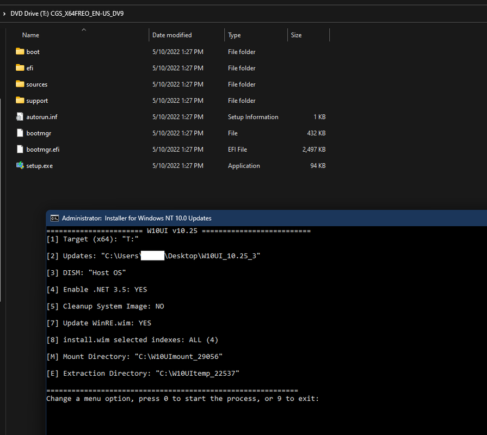Viewport: 487px width, 435px height.
Task: Sort files by Name column
Action: tap(30, 35)
